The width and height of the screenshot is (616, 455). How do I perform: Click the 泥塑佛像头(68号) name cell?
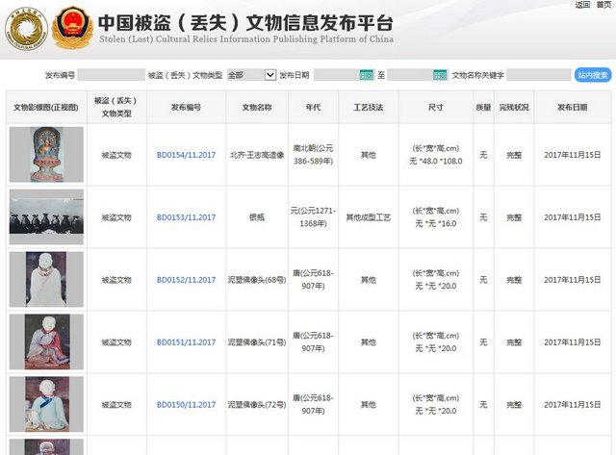pyautogui.click(x=257, y=280)
